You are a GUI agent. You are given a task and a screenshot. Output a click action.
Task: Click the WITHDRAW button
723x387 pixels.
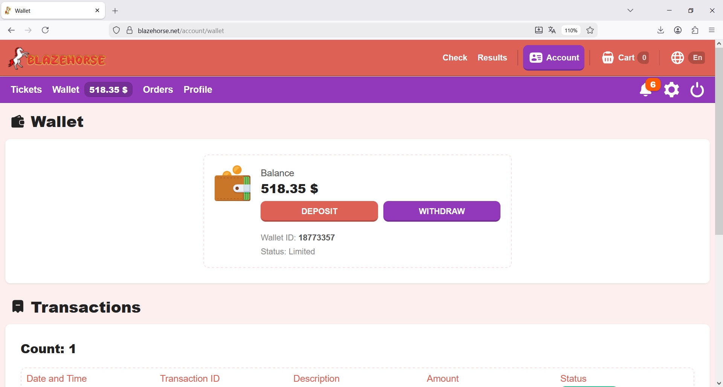click(x=442, y=212)
